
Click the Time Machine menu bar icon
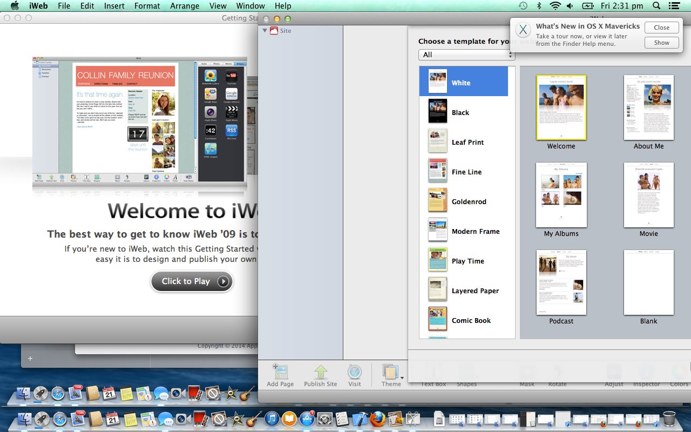(x=523, y=6)
